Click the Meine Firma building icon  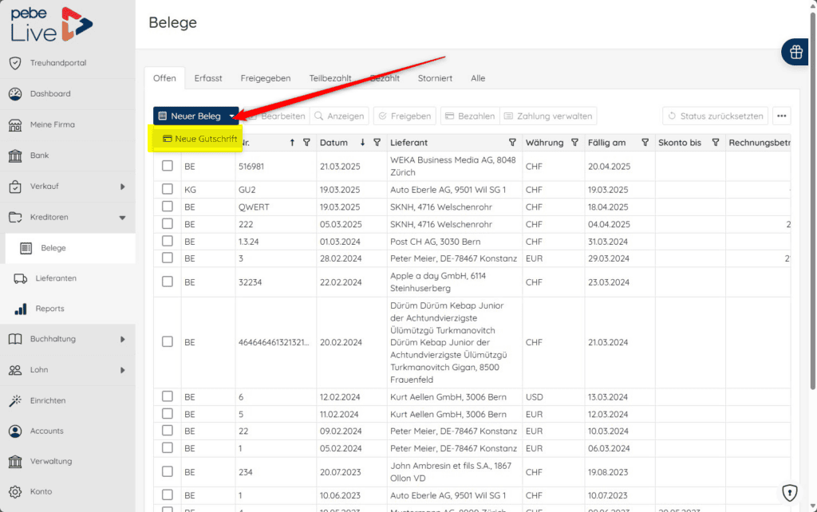(15, 124)
